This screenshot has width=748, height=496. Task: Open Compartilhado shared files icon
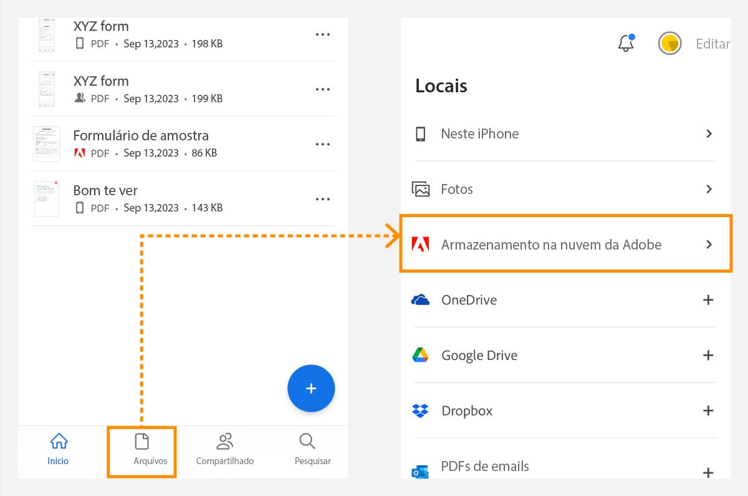[224, 440]
